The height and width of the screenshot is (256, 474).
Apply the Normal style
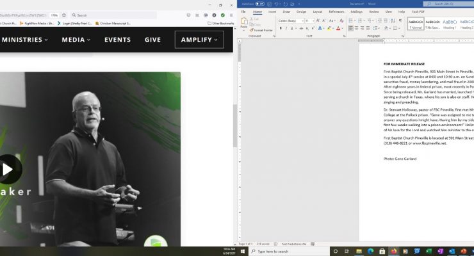415,24
